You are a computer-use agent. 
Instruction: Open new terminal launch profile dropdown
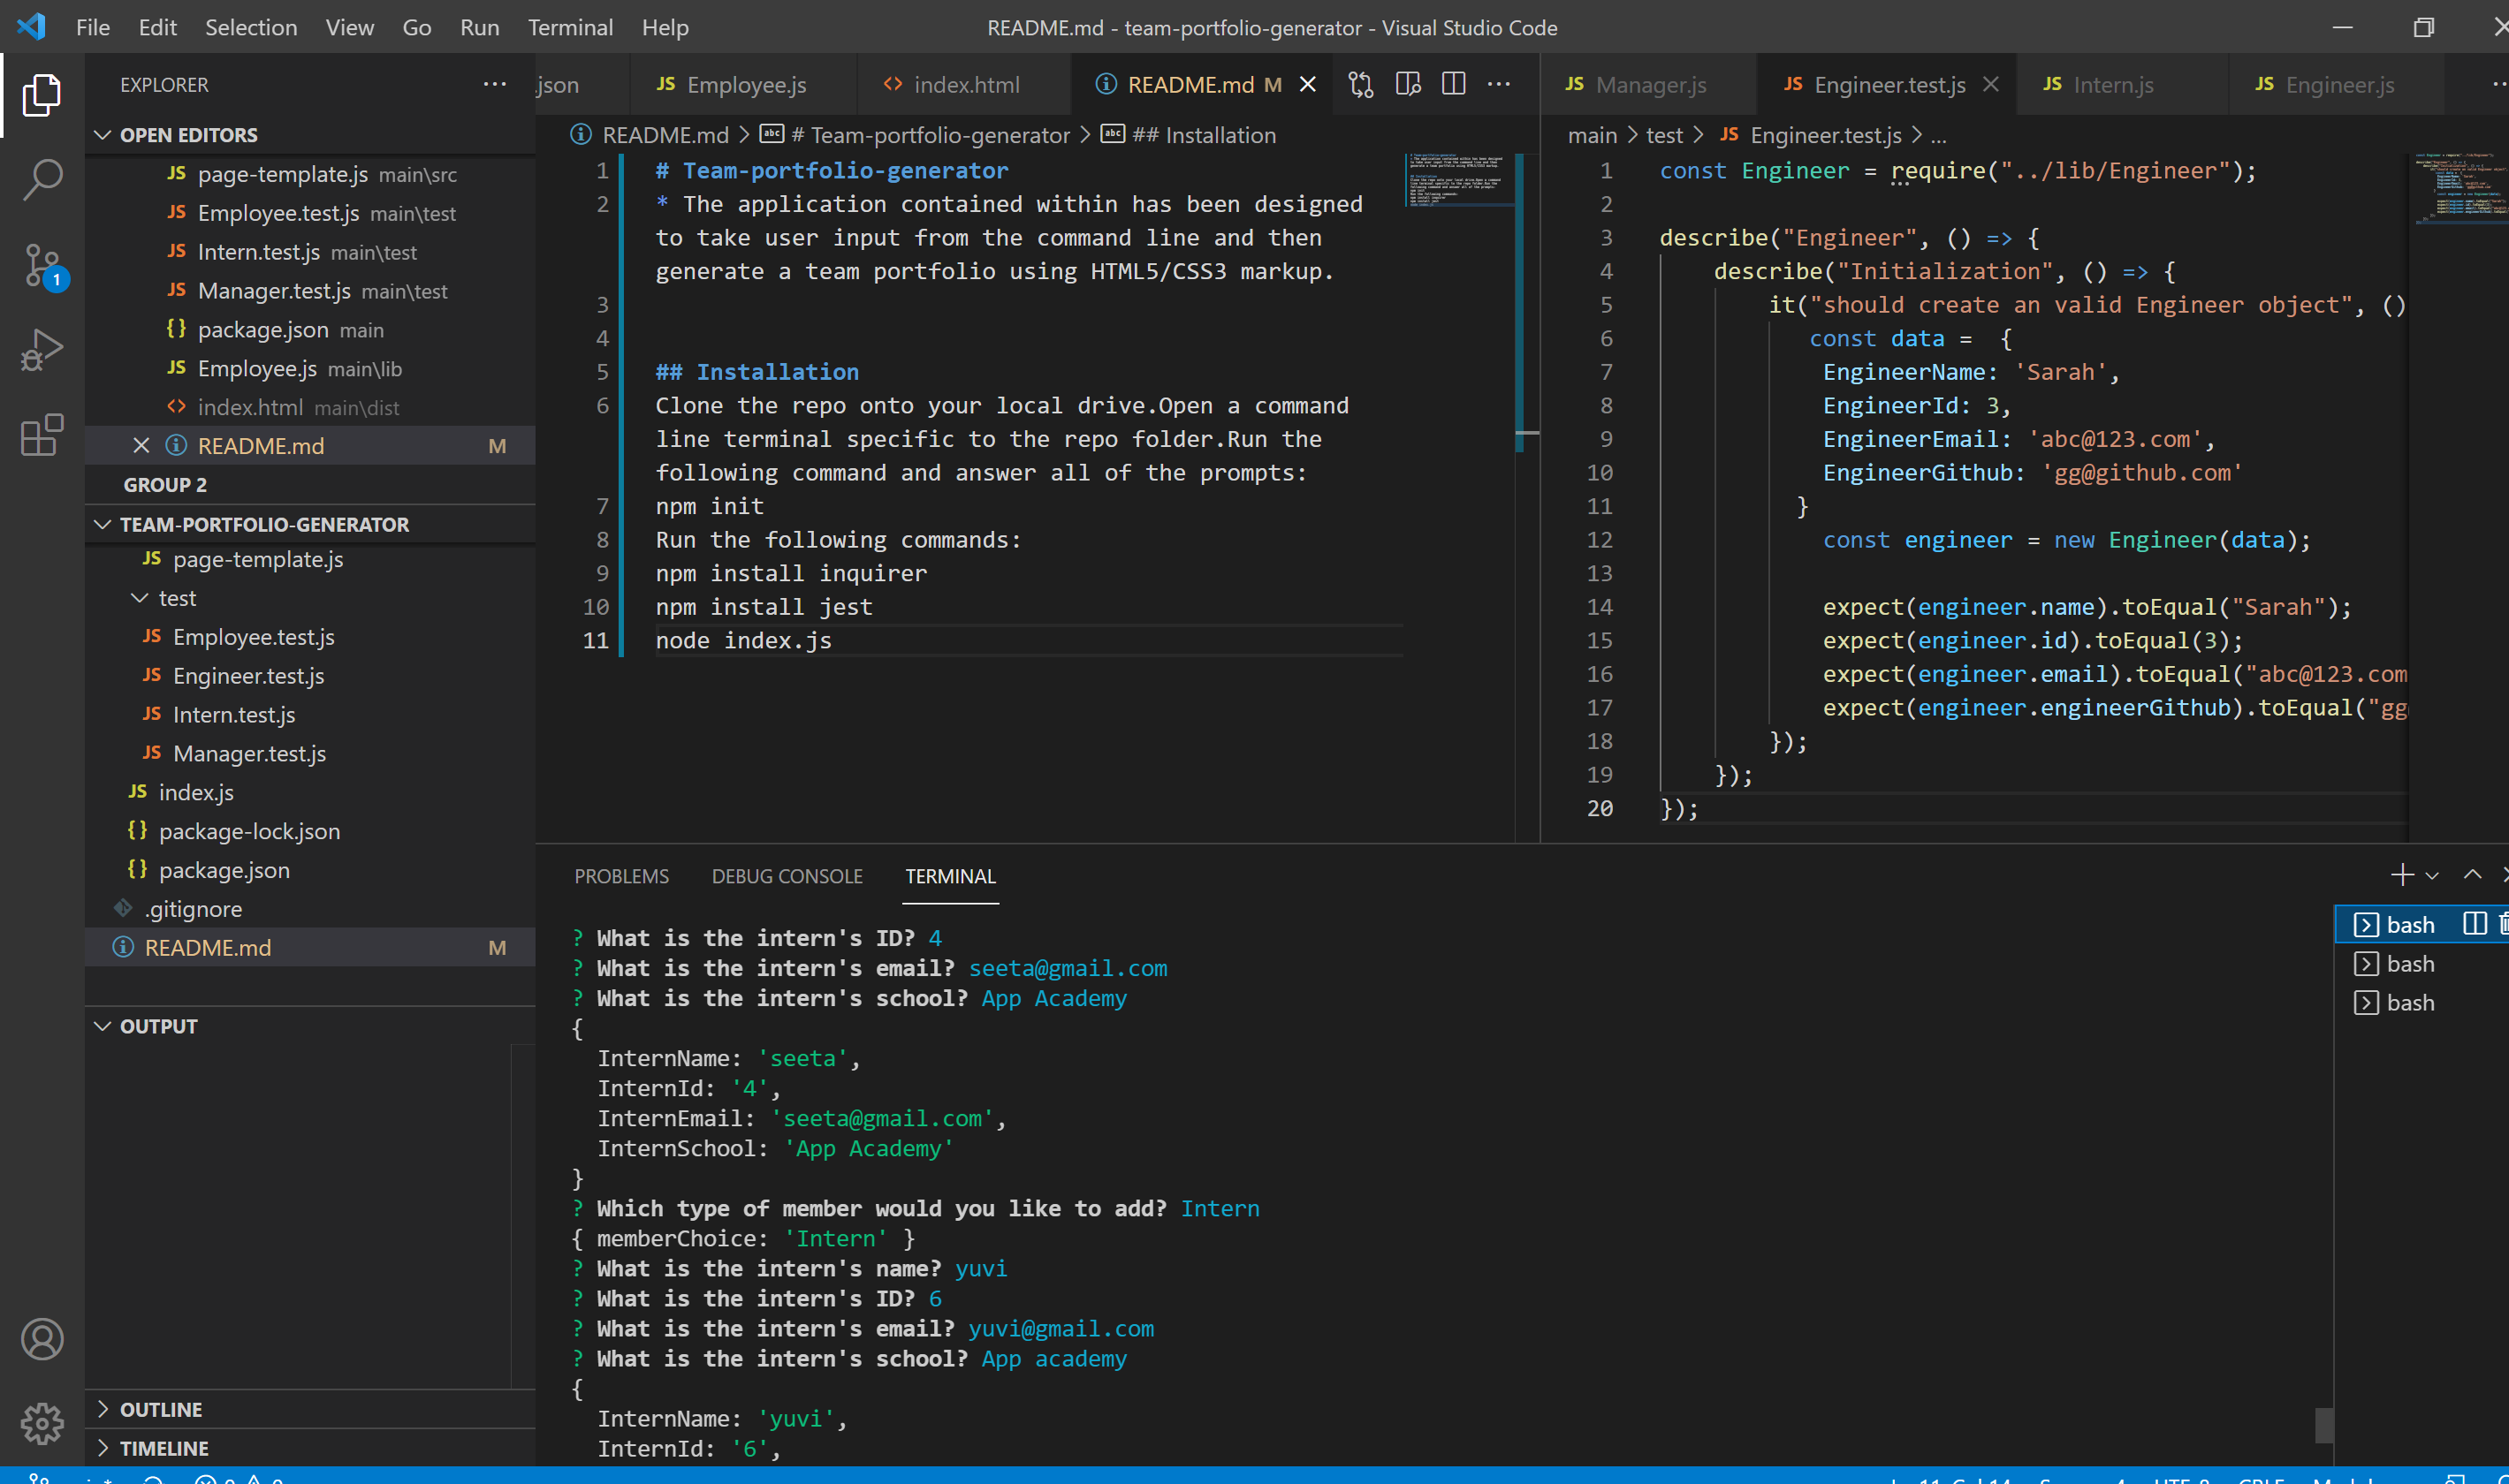pyautogui.click(x=2433, y=876)
